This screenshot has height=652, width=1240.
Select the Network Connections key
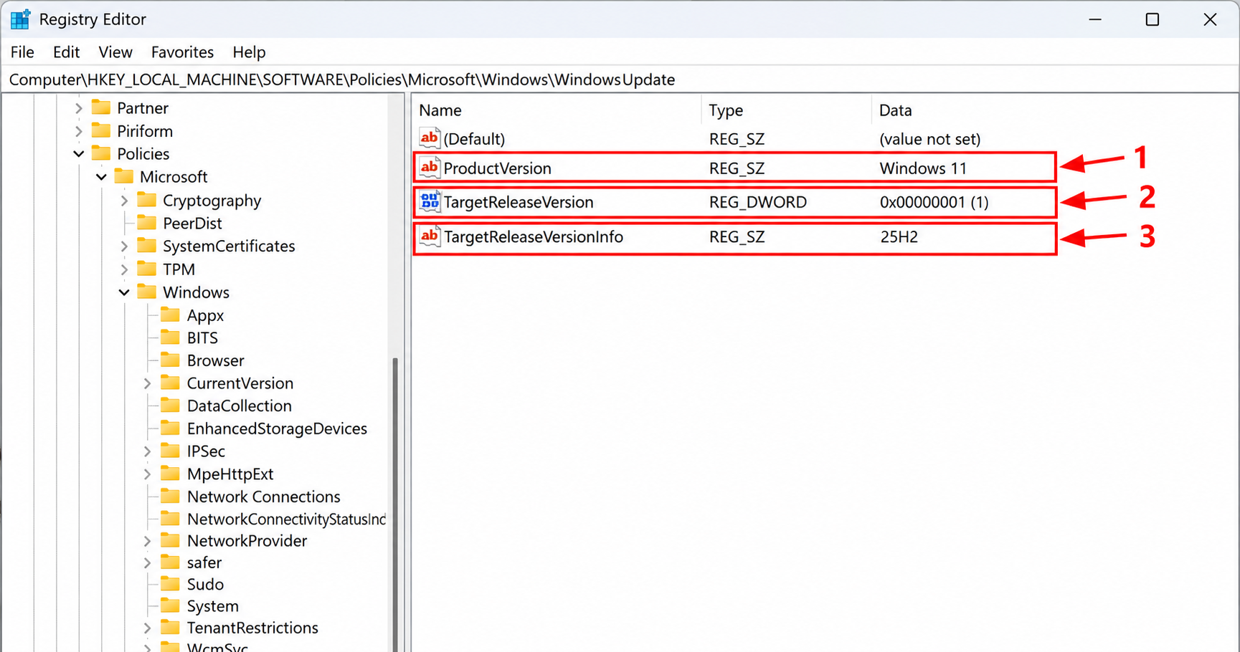point(263,497)
